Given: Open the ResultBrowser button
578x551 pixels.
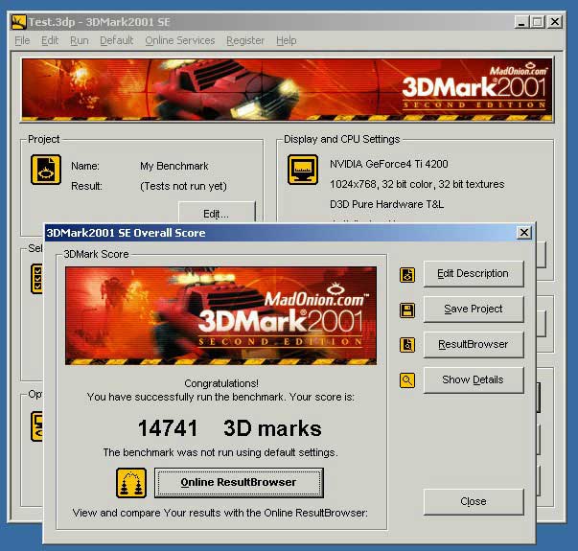Looking at the screenshot, I should [474, 344].
